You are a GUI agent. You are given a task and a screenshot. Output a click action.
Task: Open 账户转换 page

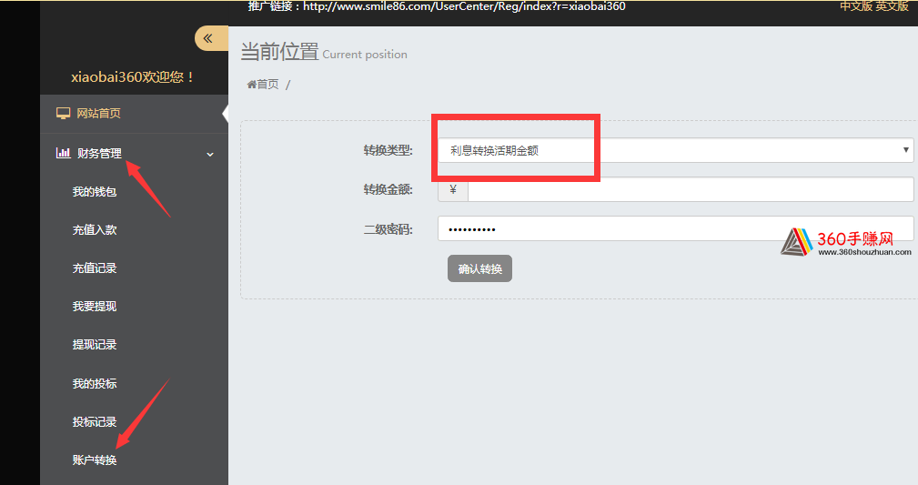pyautogui.click(x=95, y=460)
